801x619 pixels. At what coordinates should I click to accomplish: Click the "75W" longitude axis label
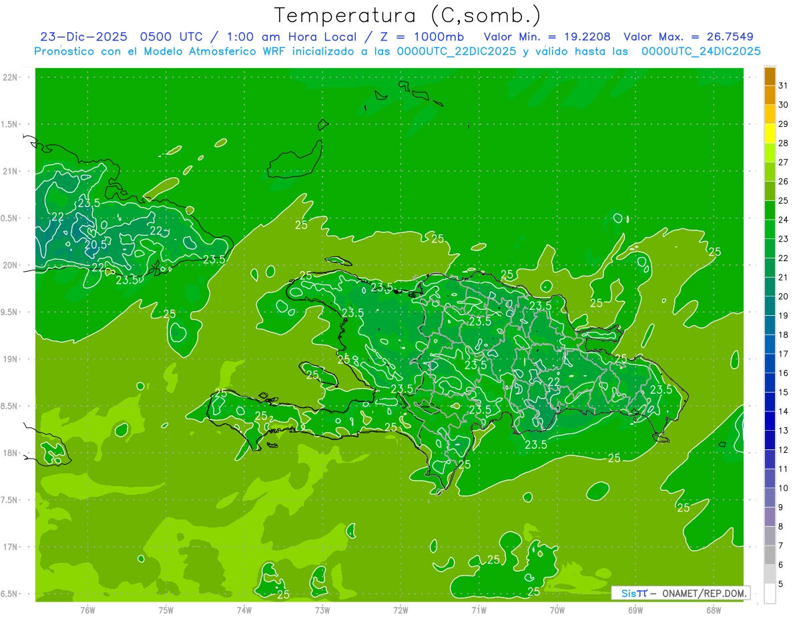click(166, 610)
